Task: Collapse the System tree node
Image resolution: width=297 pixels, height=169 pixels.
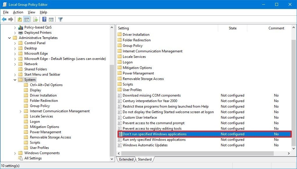Action: [15, 79]
